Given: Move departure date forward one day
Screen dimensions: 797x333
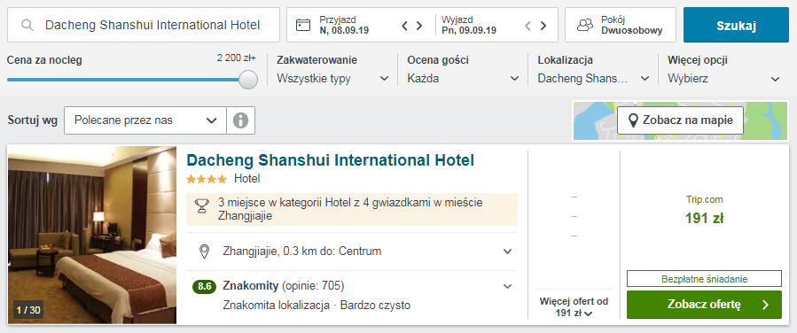Looking at the screenshot, I should [543, 26].
